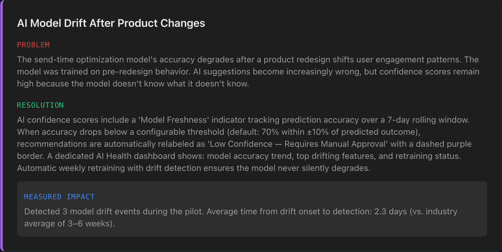This screenshot has height=252, width=502.
Task: Click the phrase 'Low Confidence — Requires Manual Approval'
Action: coord(297,144)
